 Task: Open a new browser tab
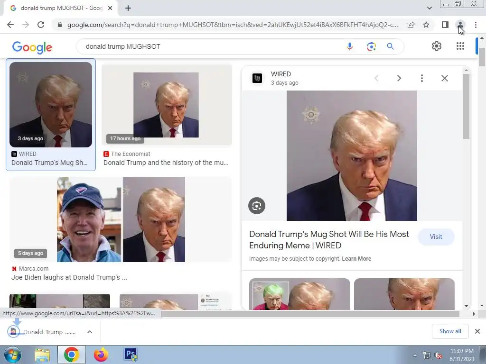click(x=128, y=8)
